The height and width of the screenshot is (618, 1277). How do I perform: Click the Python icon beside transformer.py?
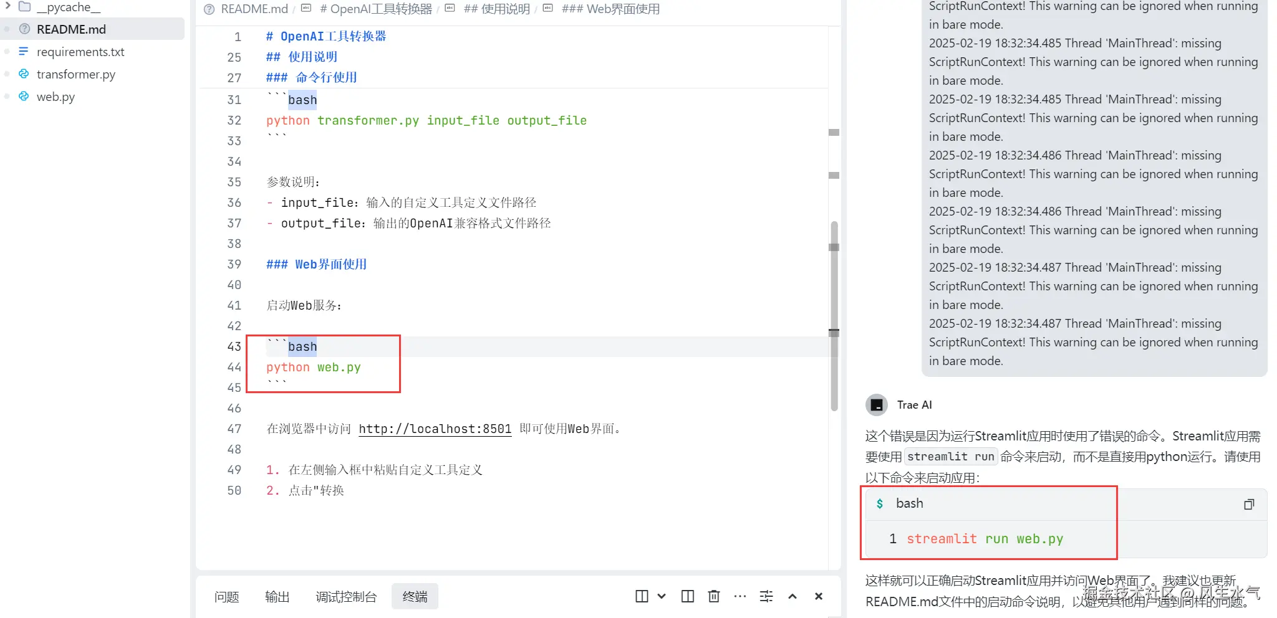24,74
